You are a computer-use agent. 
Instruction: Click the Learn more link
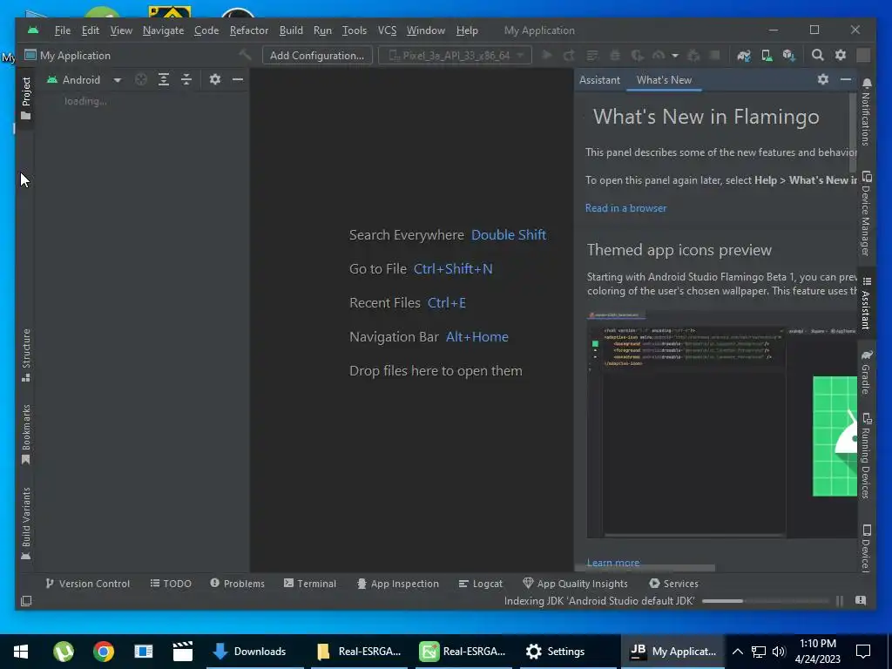click(613, 563)
